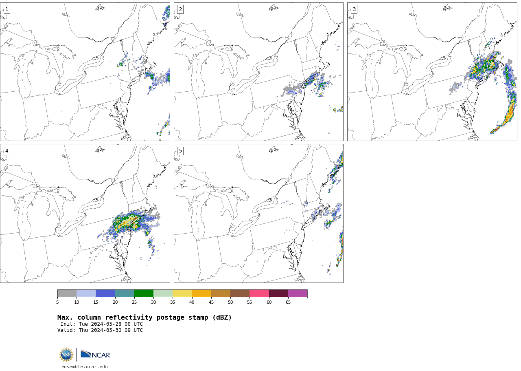
Task: Click the panel number 4 label
Action: click(x=7, y=151)
